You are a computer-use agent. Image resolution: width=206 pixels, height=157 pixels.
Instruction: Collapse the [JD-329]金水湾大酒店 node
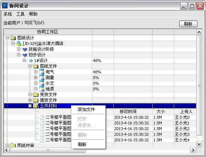(x=13, y=43)
